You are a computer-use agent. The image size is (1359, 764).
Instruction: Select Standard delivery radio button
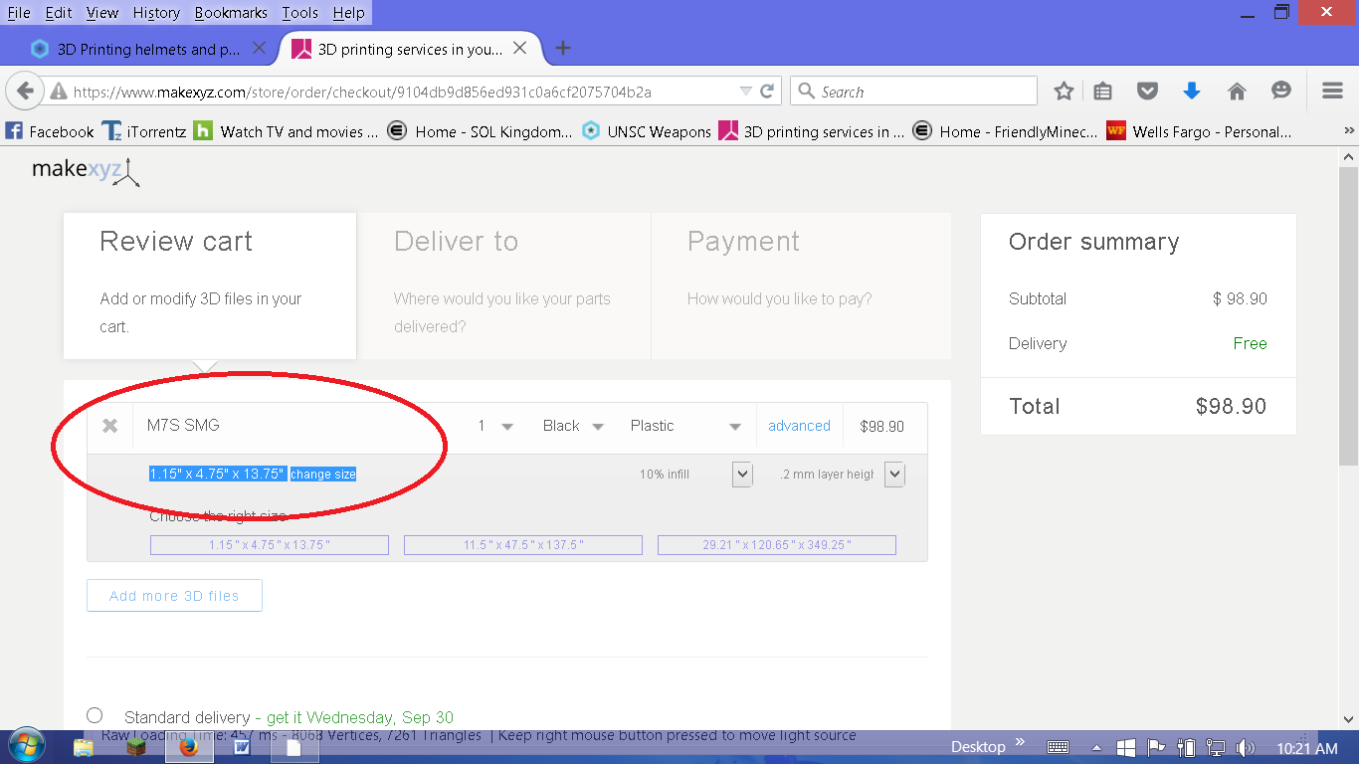[x=95, y=715]
